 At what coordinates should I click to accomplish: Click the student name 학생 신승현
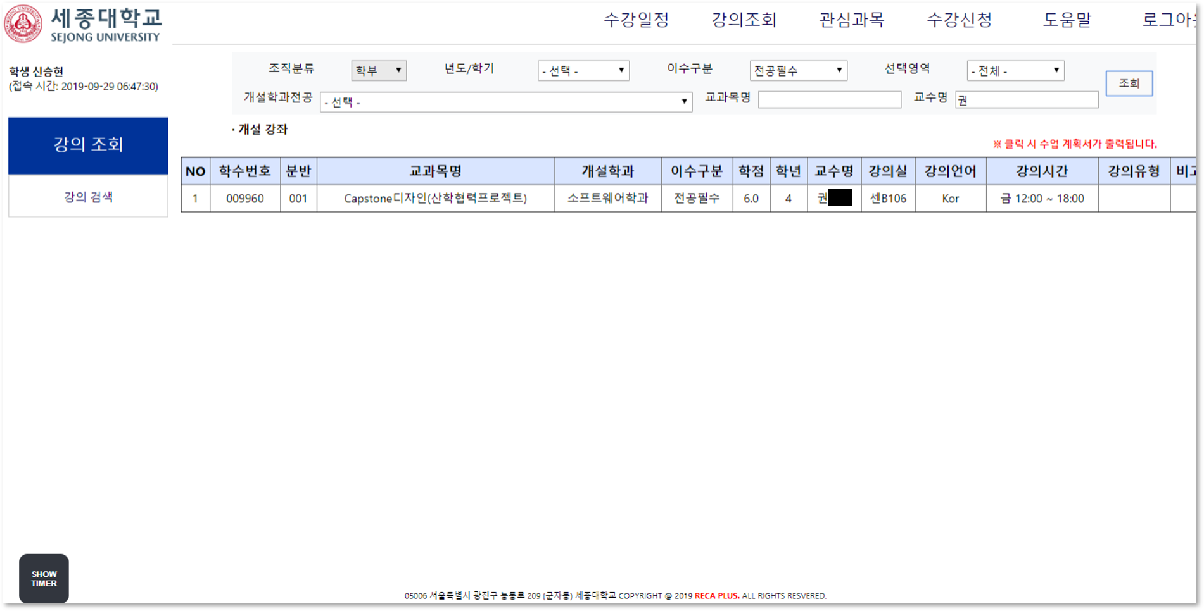[x=36, y=71]
